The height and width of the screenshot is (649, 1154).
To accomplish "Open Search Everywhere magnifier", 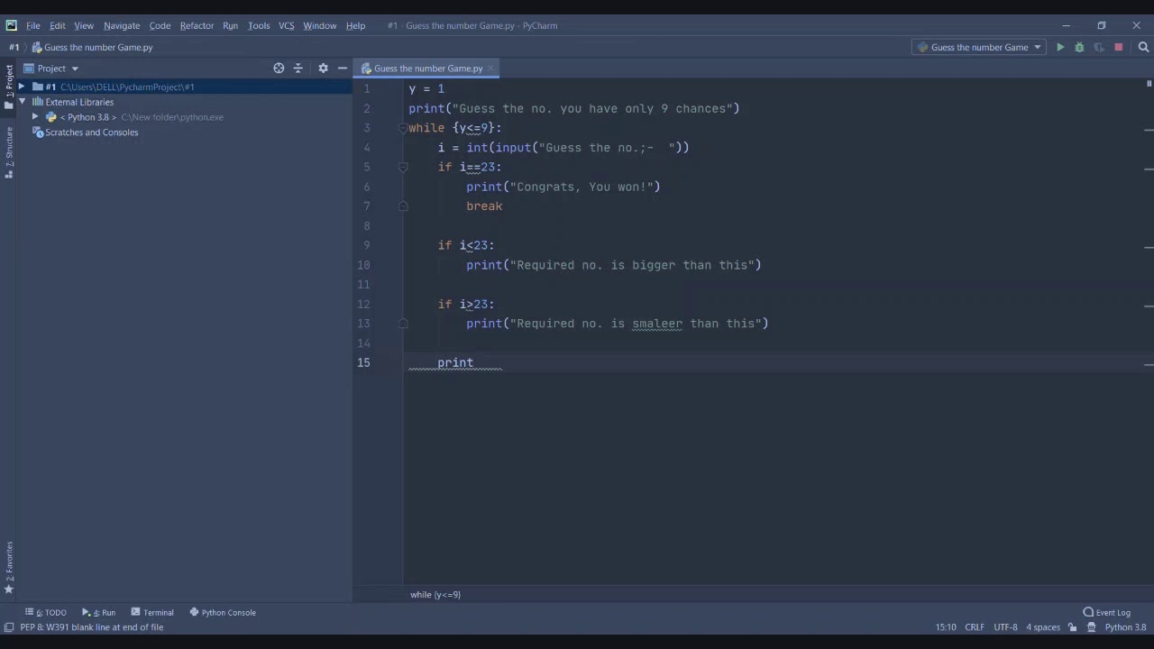I will point(1143,47).
